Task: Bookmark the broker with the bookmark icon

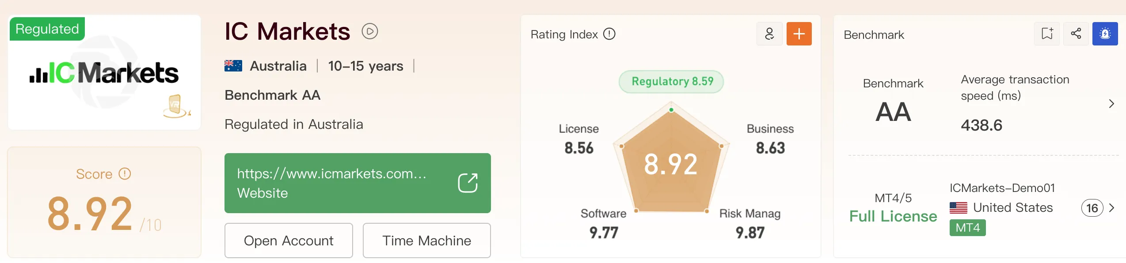Action: [1047, 34]
